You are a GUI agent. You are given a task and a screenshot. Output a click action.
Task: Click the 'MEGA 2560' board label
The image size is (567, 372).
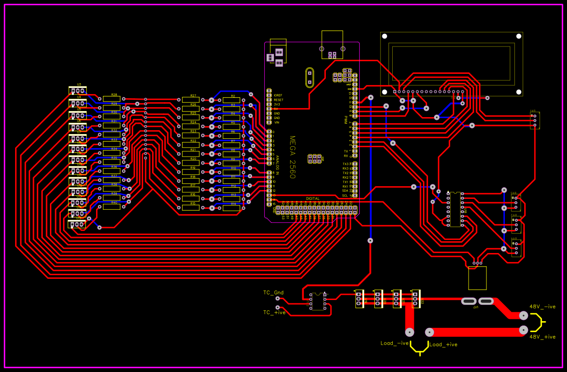(x=292, y=157)
